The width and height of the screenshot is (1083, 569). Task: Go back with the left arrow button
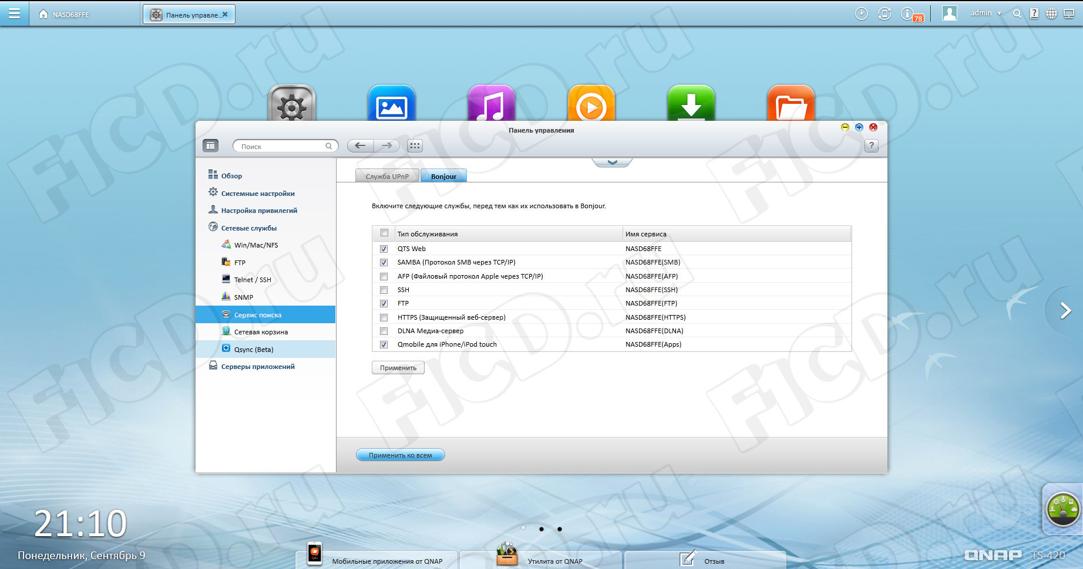click(360, 145)
